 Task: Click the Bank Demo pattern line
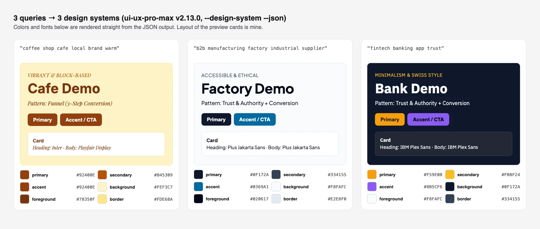coord(422,103)
